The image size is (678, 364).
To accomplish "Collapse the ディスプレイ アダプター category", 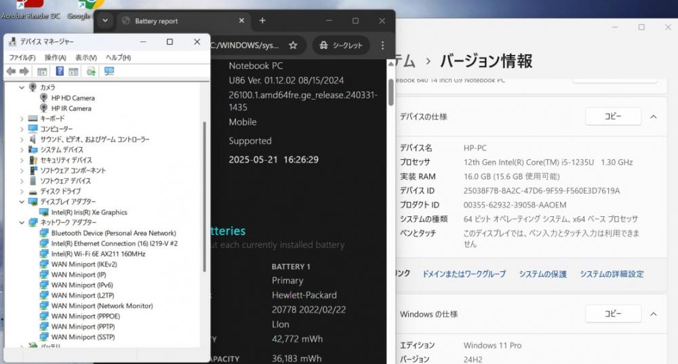I will (x=22, y=202).
